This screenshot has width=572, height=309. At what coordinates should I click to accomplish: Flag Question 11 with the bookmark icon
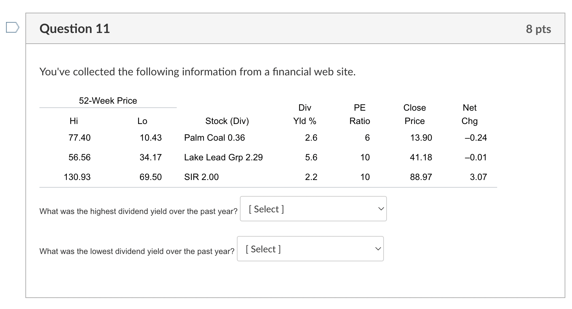click(12, 28)
